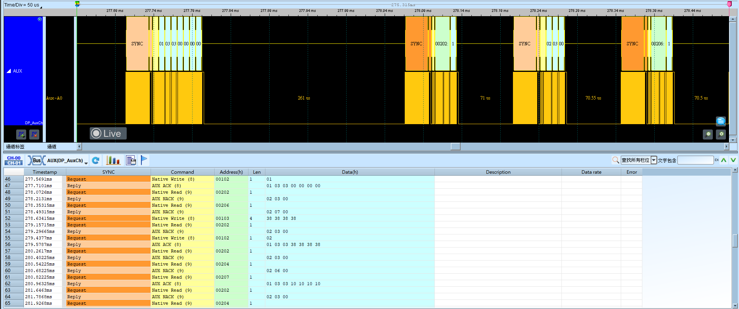This screenshot has height=309, width=739.
Task: Open the statistics bar chart icon
Action: pos(113,160)
